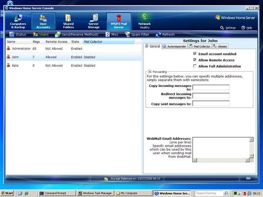
Task: Sort by the Msgs column header
Action: pyautogui.click(x=38, y=42)
